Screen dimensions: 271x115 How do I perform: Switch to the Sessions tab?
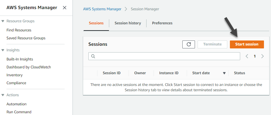(x=96, y=23)
